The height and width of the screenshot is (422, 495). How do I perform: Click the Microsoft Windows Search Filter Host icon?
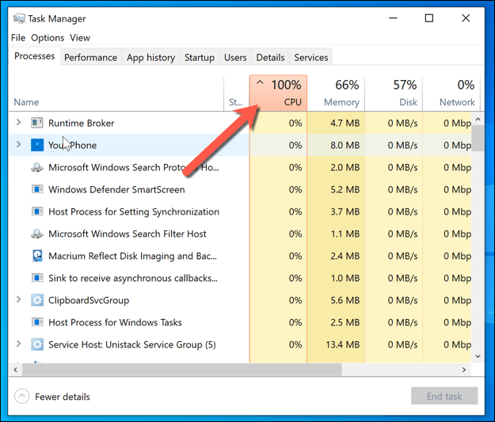pyautogui.click(x=37, y=234)
